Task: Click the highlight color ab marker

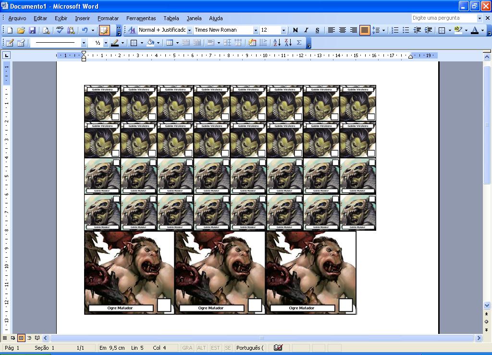Action: click(x=458, y=30)
